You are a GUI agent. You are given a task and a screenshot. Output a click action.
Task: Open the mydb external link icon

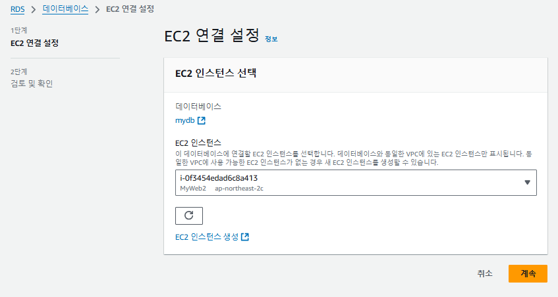tap(202, 121)
